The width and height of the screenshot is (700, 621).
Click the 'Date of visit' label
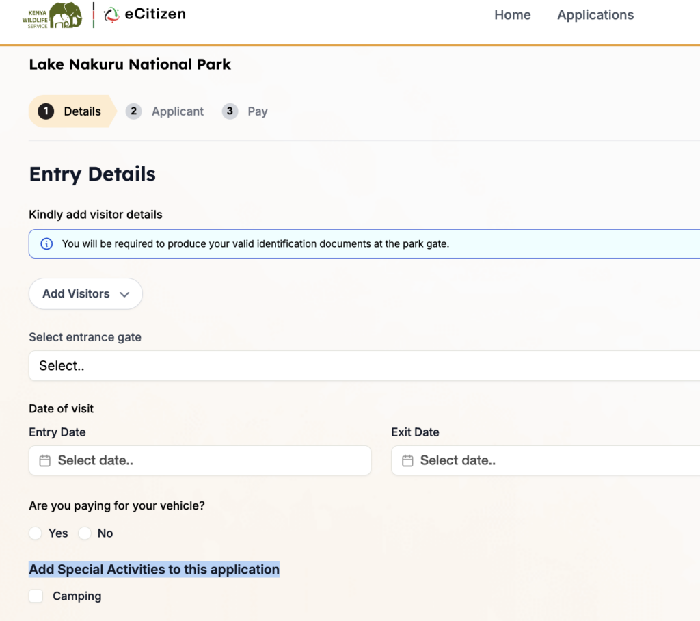pos(61,409)
